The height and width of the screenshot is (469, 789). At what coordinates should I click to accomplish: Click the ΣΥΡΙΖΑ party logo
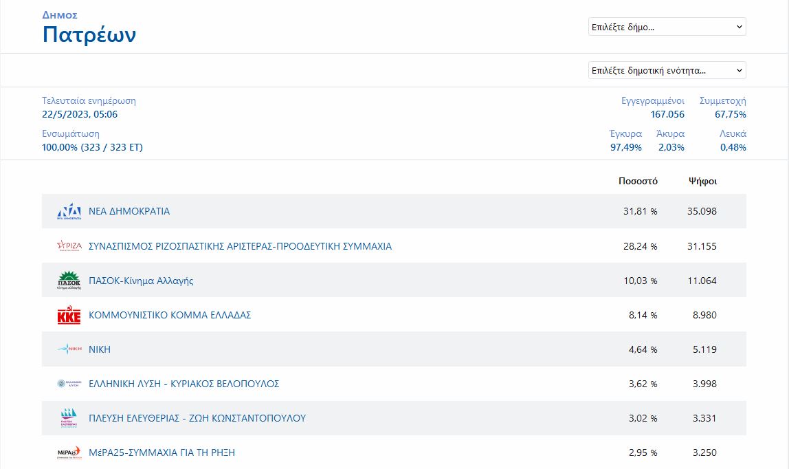click(x=69, y=246)
